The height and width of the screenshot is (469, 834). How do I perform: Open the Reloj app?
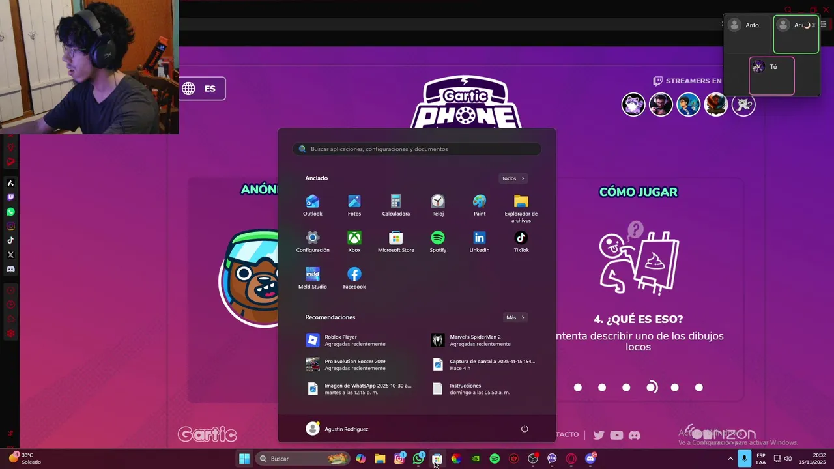(x=438, y=205)
